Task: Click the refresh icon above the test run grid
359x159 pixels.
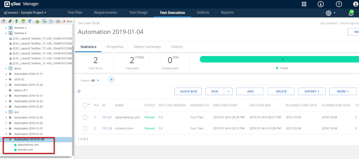Action: [79, 92]
